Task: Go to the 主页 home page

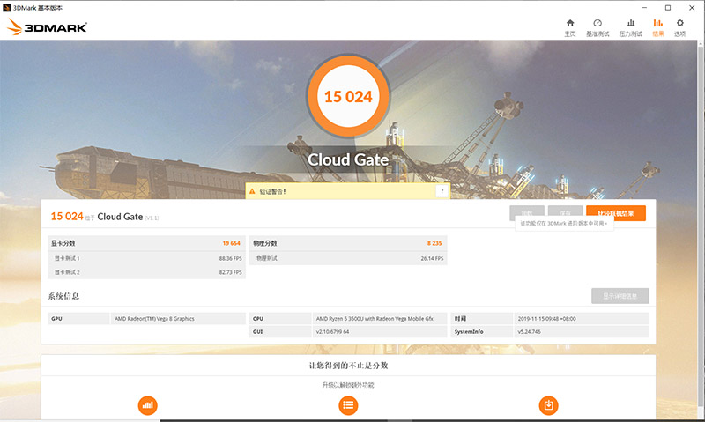Action: click(569, 28)
